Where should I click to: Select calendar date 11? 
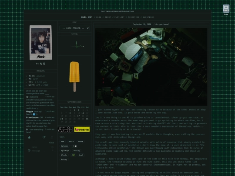[x=83, y=113]
